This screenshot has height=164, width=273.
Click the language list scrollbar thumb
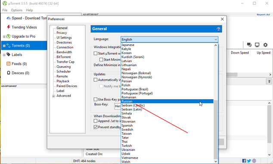[x=216, y=130]
